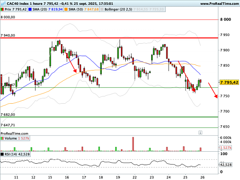Click the grey Bollinger color swatch
The image size is (240, 180).
click(102, 10)
